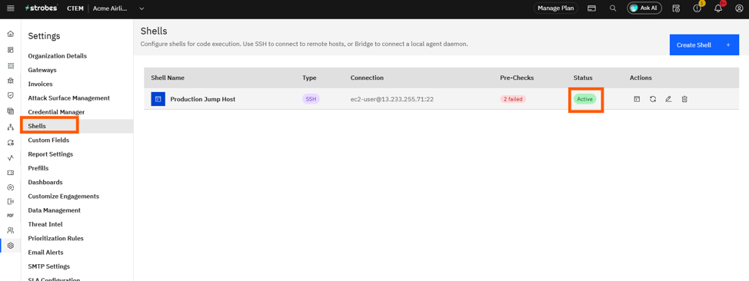Open terminal for Production Jump Host
The image size is (749, 281).
click(636, 99)
